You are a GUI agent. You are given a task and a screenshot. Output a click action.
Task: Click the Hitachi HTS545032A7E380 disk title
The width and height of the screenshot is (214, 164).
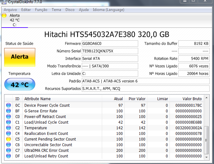click(107, 34)
